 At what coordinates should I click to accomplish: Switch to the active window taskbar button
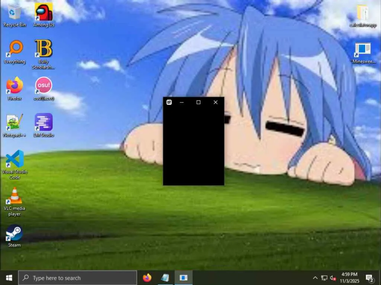pos(183,278)
